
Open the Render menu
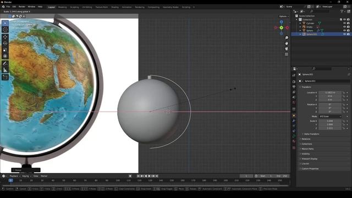click(x=22, y=7)
